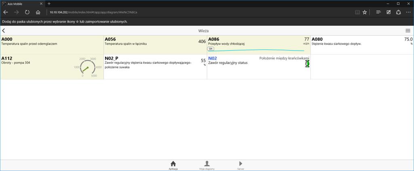
Task: Close the Asix Mobile tab
Action: coord(41,4)
